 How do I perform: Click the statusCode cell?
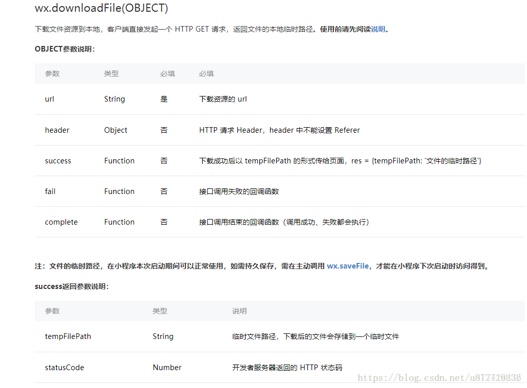click(64, 368)
